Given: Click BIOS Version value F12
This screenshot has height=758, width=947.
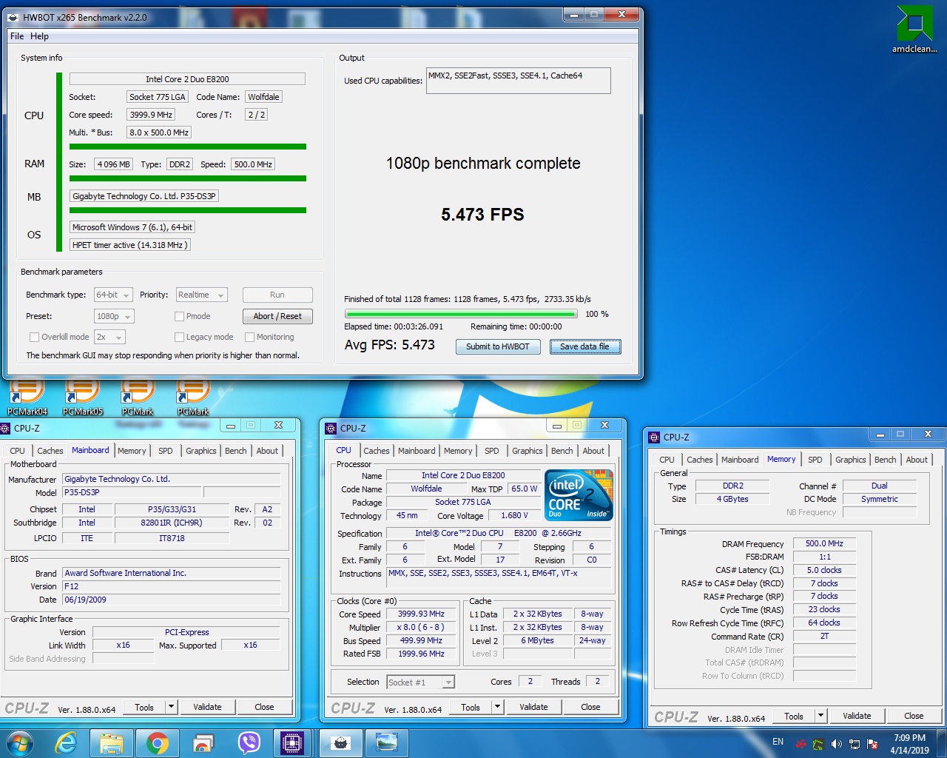Looking at the screenshot, I should click(x=171, y=586).
